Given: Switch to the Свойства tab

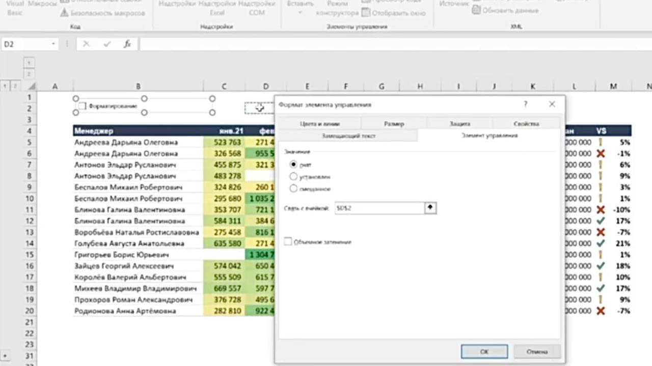Looking at the screenshot, I should tap(526, 124).
